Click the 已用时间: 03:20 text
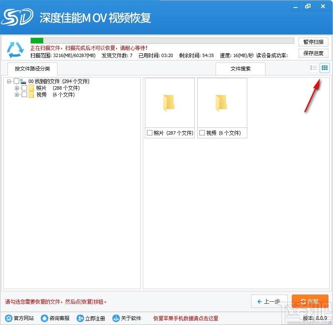Viewport: 333px width, 325px height. point(156,55)
